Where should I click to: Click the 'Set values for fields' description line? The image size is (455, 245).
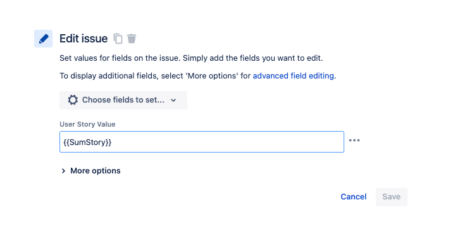(191, 58)
